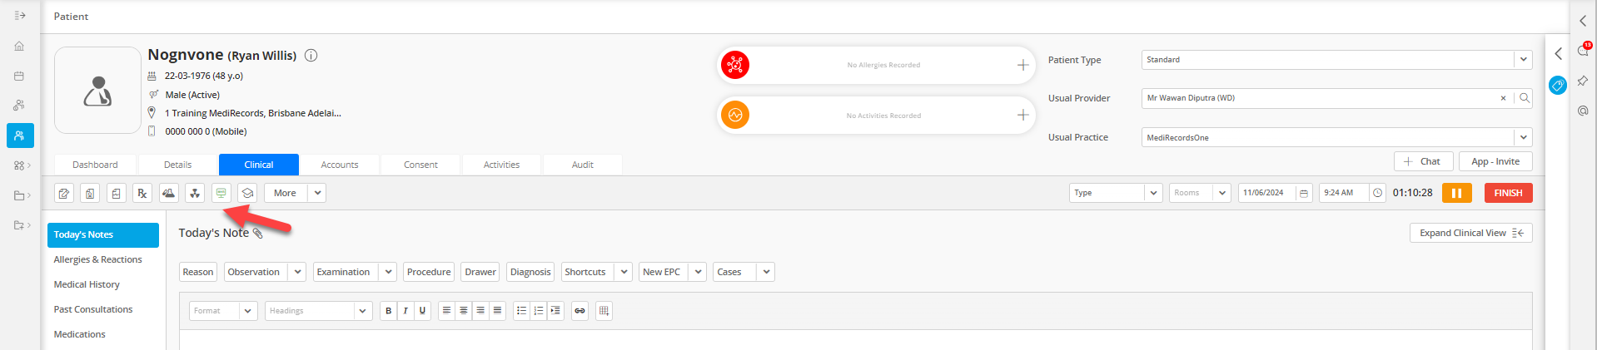Image resolution: width=1597 pixels, height=350 pixels.
Task: Open the active patient sidebar icon
Action: tap(20, 136)
